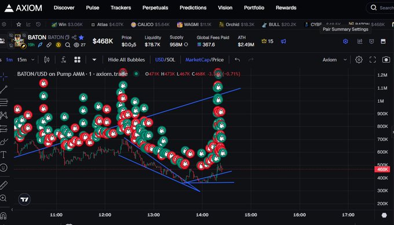394x225 pixels.
Task: Go to the Portfolio page
Action: click(254, 8)
